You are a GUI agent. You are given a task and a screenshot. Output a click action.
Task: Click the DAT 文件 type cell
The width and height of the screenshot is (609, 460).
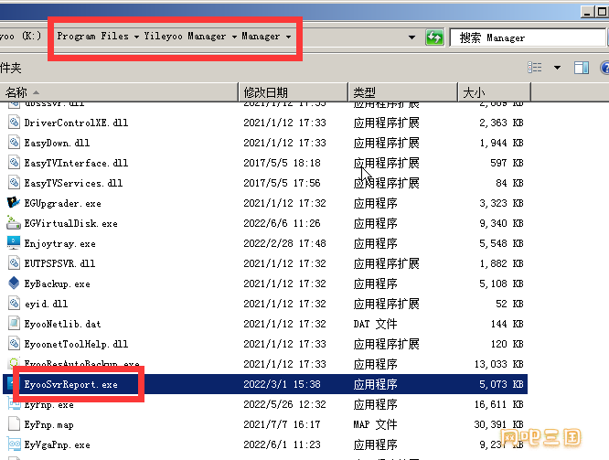[375, 324]
